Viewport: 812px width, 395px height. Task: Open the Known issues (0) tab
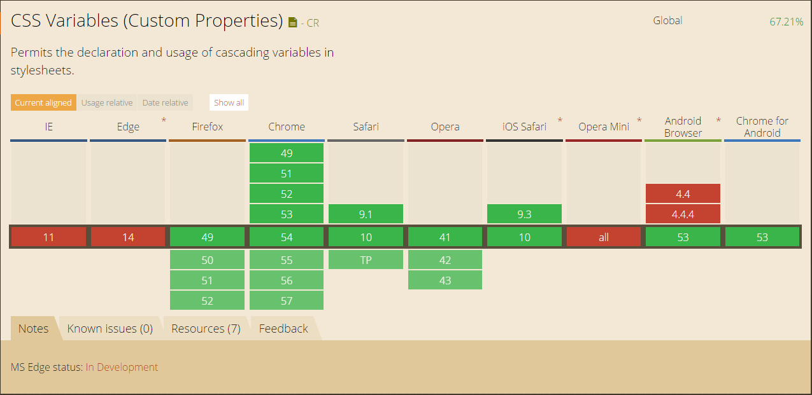click(x=110, y=328)
